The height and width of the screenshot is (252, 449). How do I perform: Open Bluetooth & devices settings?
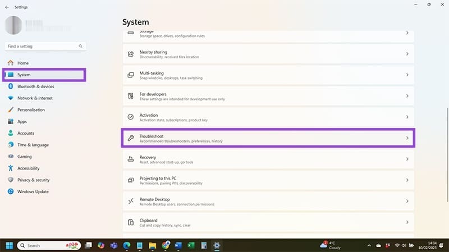coord(45,86)
